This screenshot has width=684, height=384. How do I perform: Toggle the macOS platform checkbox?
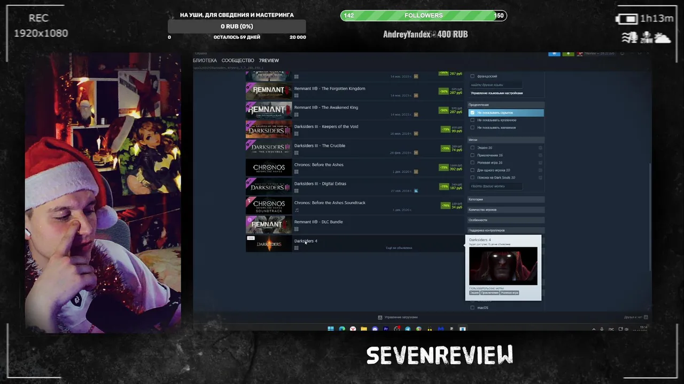pos(472,308)
